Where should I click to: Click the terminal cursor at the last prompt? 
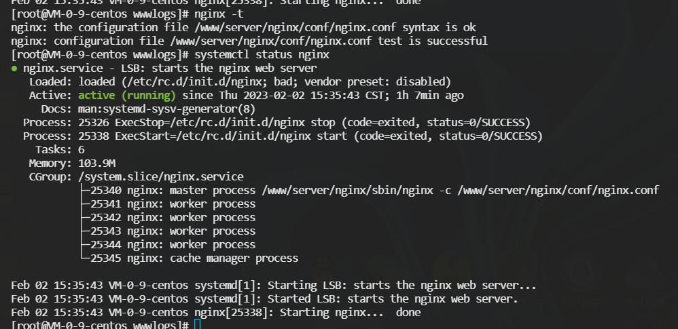tap(197, 324)
